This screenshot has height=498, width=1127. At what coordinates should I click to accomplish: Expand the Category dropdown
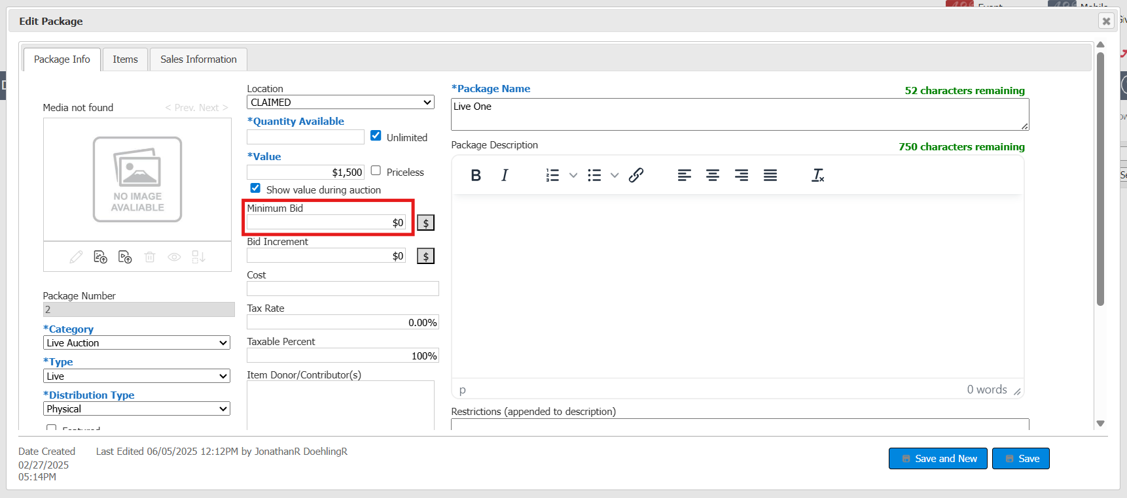[x=137, y=343]
